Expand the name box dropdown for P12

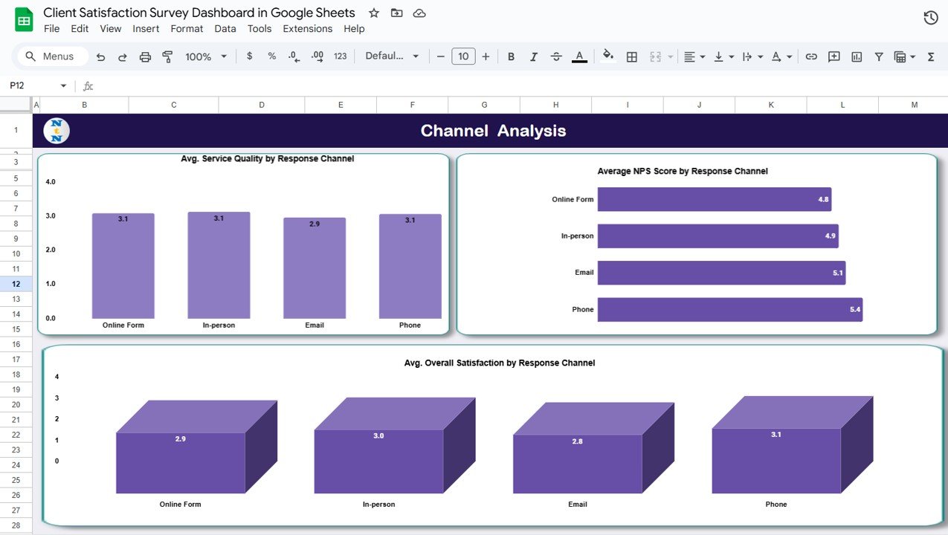[63, 86]
